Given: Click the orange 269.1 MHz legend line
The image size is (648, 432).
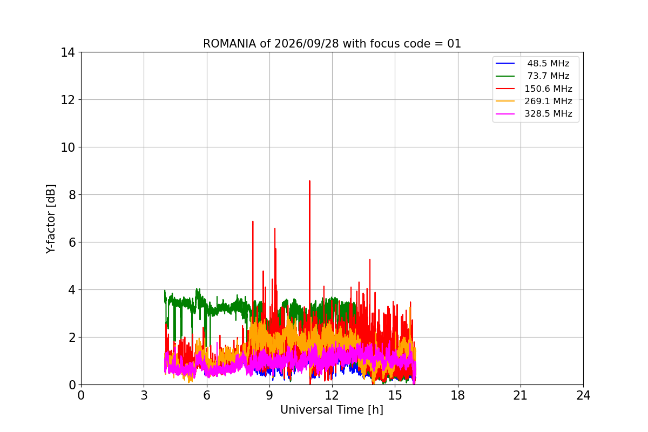Looking at the screenshot, I should (505, 102).
